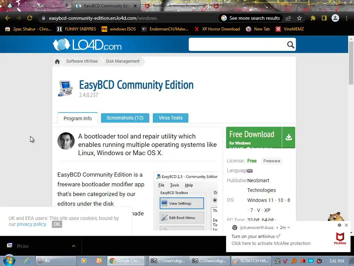Open SCRATCH HA... taskbar window
Viewport: 354px width, 266px height.
pos(251,261)
